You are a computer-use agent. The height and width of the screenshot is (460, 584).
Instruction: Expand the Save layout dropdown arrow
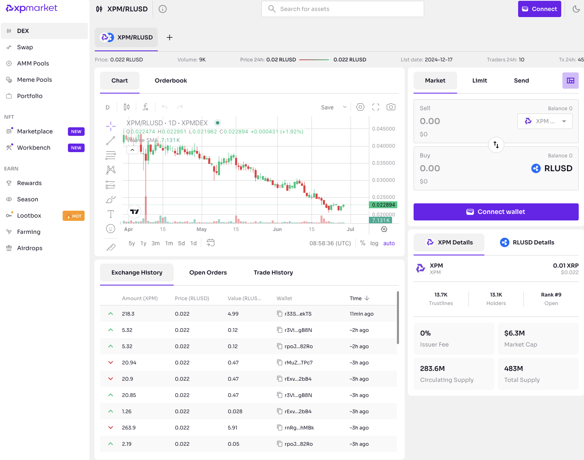(345, 107)
